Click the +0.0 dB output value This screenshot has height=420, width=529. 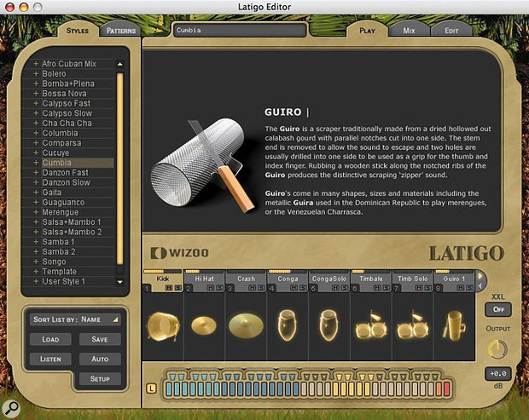[x=498, y=374]
